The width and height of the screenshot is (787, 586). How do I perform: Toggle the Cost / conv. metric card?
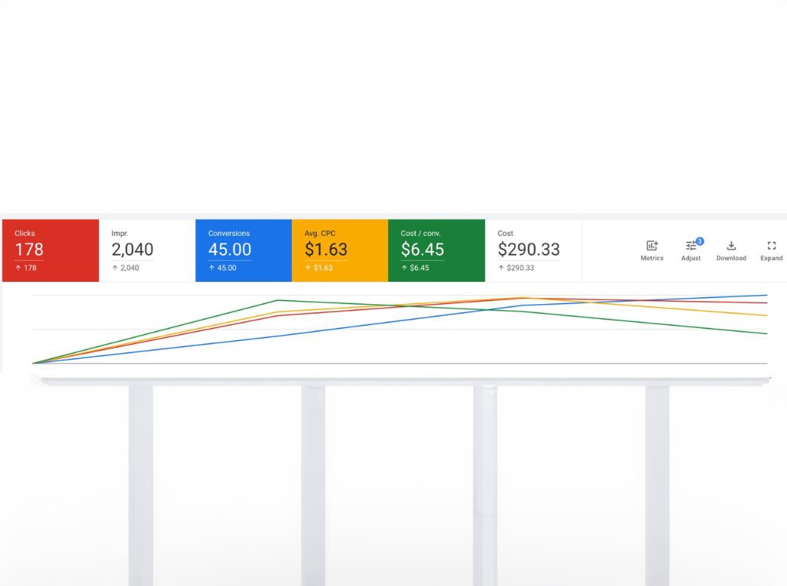[437, 250]
